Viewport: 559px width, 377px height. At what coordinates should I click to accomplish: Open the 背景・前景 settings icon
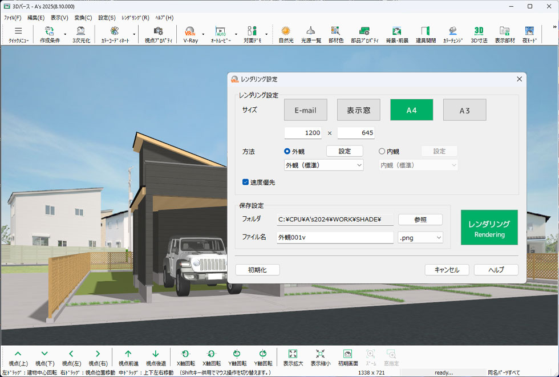click(397, 34)
